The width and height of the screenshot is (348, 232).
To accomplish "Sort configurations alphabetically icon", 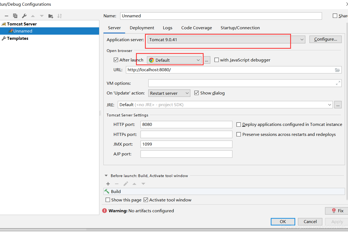I will pos(59,16).
